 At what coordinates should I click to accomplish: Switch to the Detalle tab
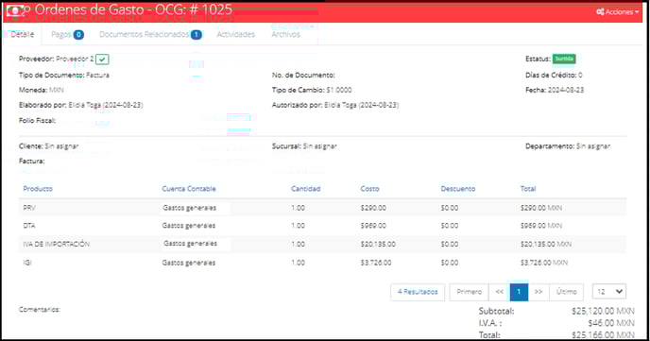point(23,34)
